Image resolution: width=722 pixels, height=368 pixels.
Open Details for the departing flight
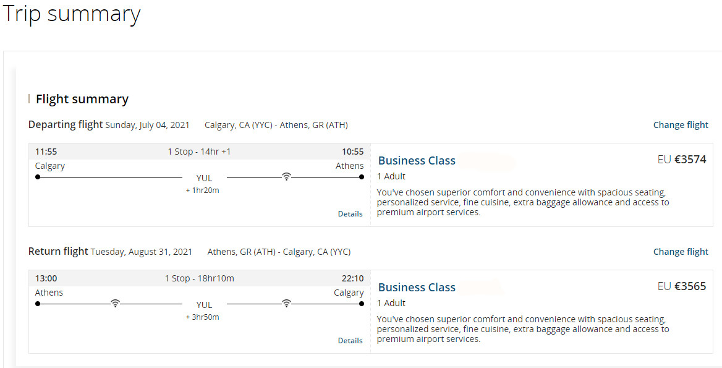(350, 214)
